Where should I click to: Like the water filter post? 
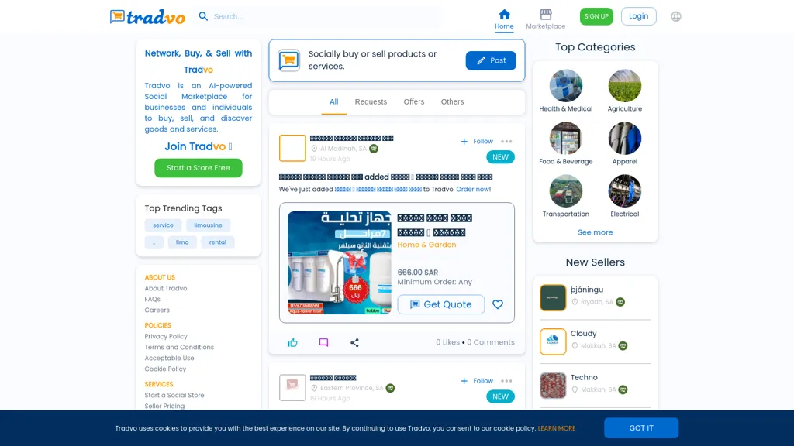pyautogui.click(x=292, y=342)
